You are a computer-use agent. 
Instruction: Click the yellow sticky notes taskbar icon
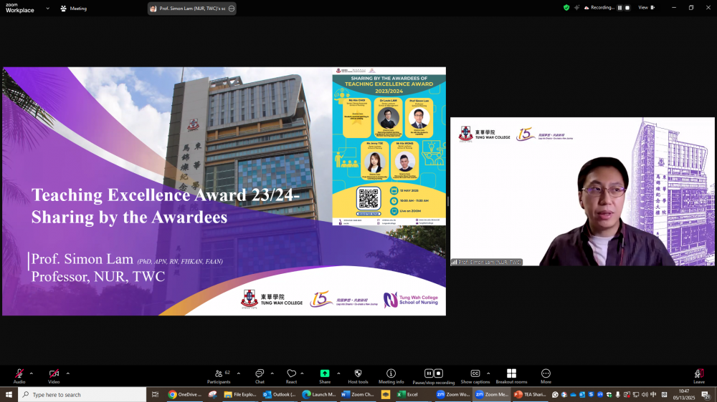(386, 394)
